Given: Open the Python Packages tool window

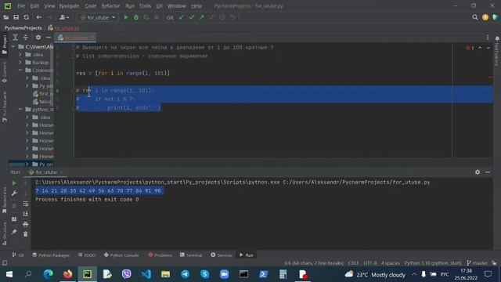Looking at the screenshot, I should point(51,255).
